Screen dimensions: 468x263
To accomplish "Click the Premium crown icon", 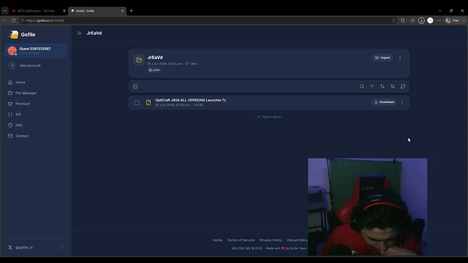I will point(10,104).
